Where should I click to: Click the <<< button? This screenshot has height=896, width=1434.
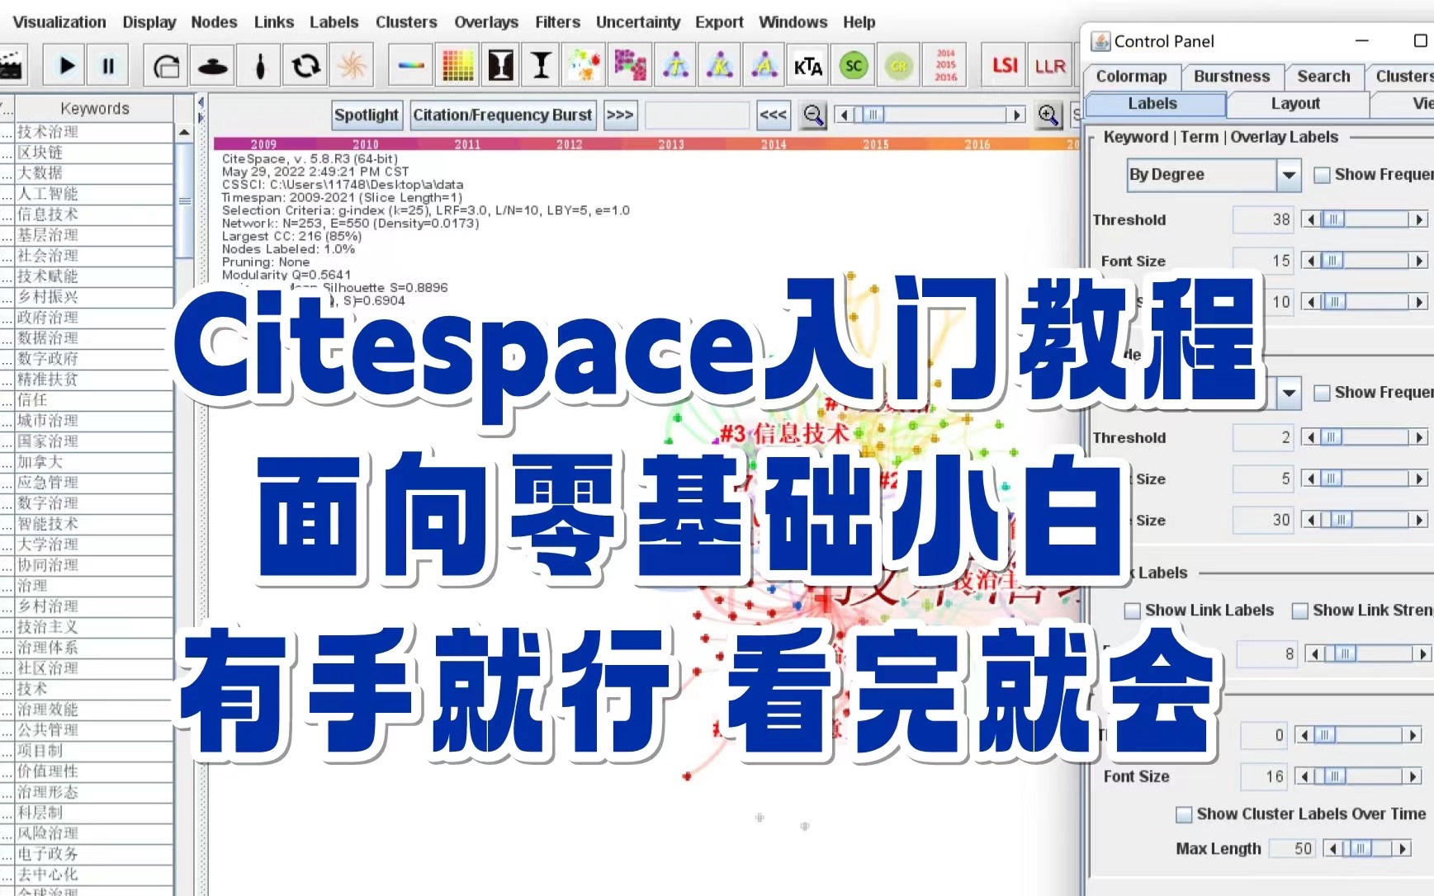click(x=773, y=115)
